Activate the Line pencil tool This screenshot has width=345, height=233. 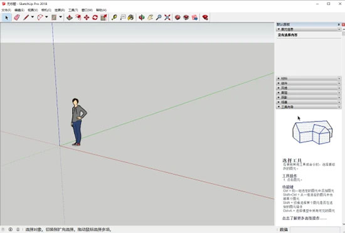pos(26,18)
